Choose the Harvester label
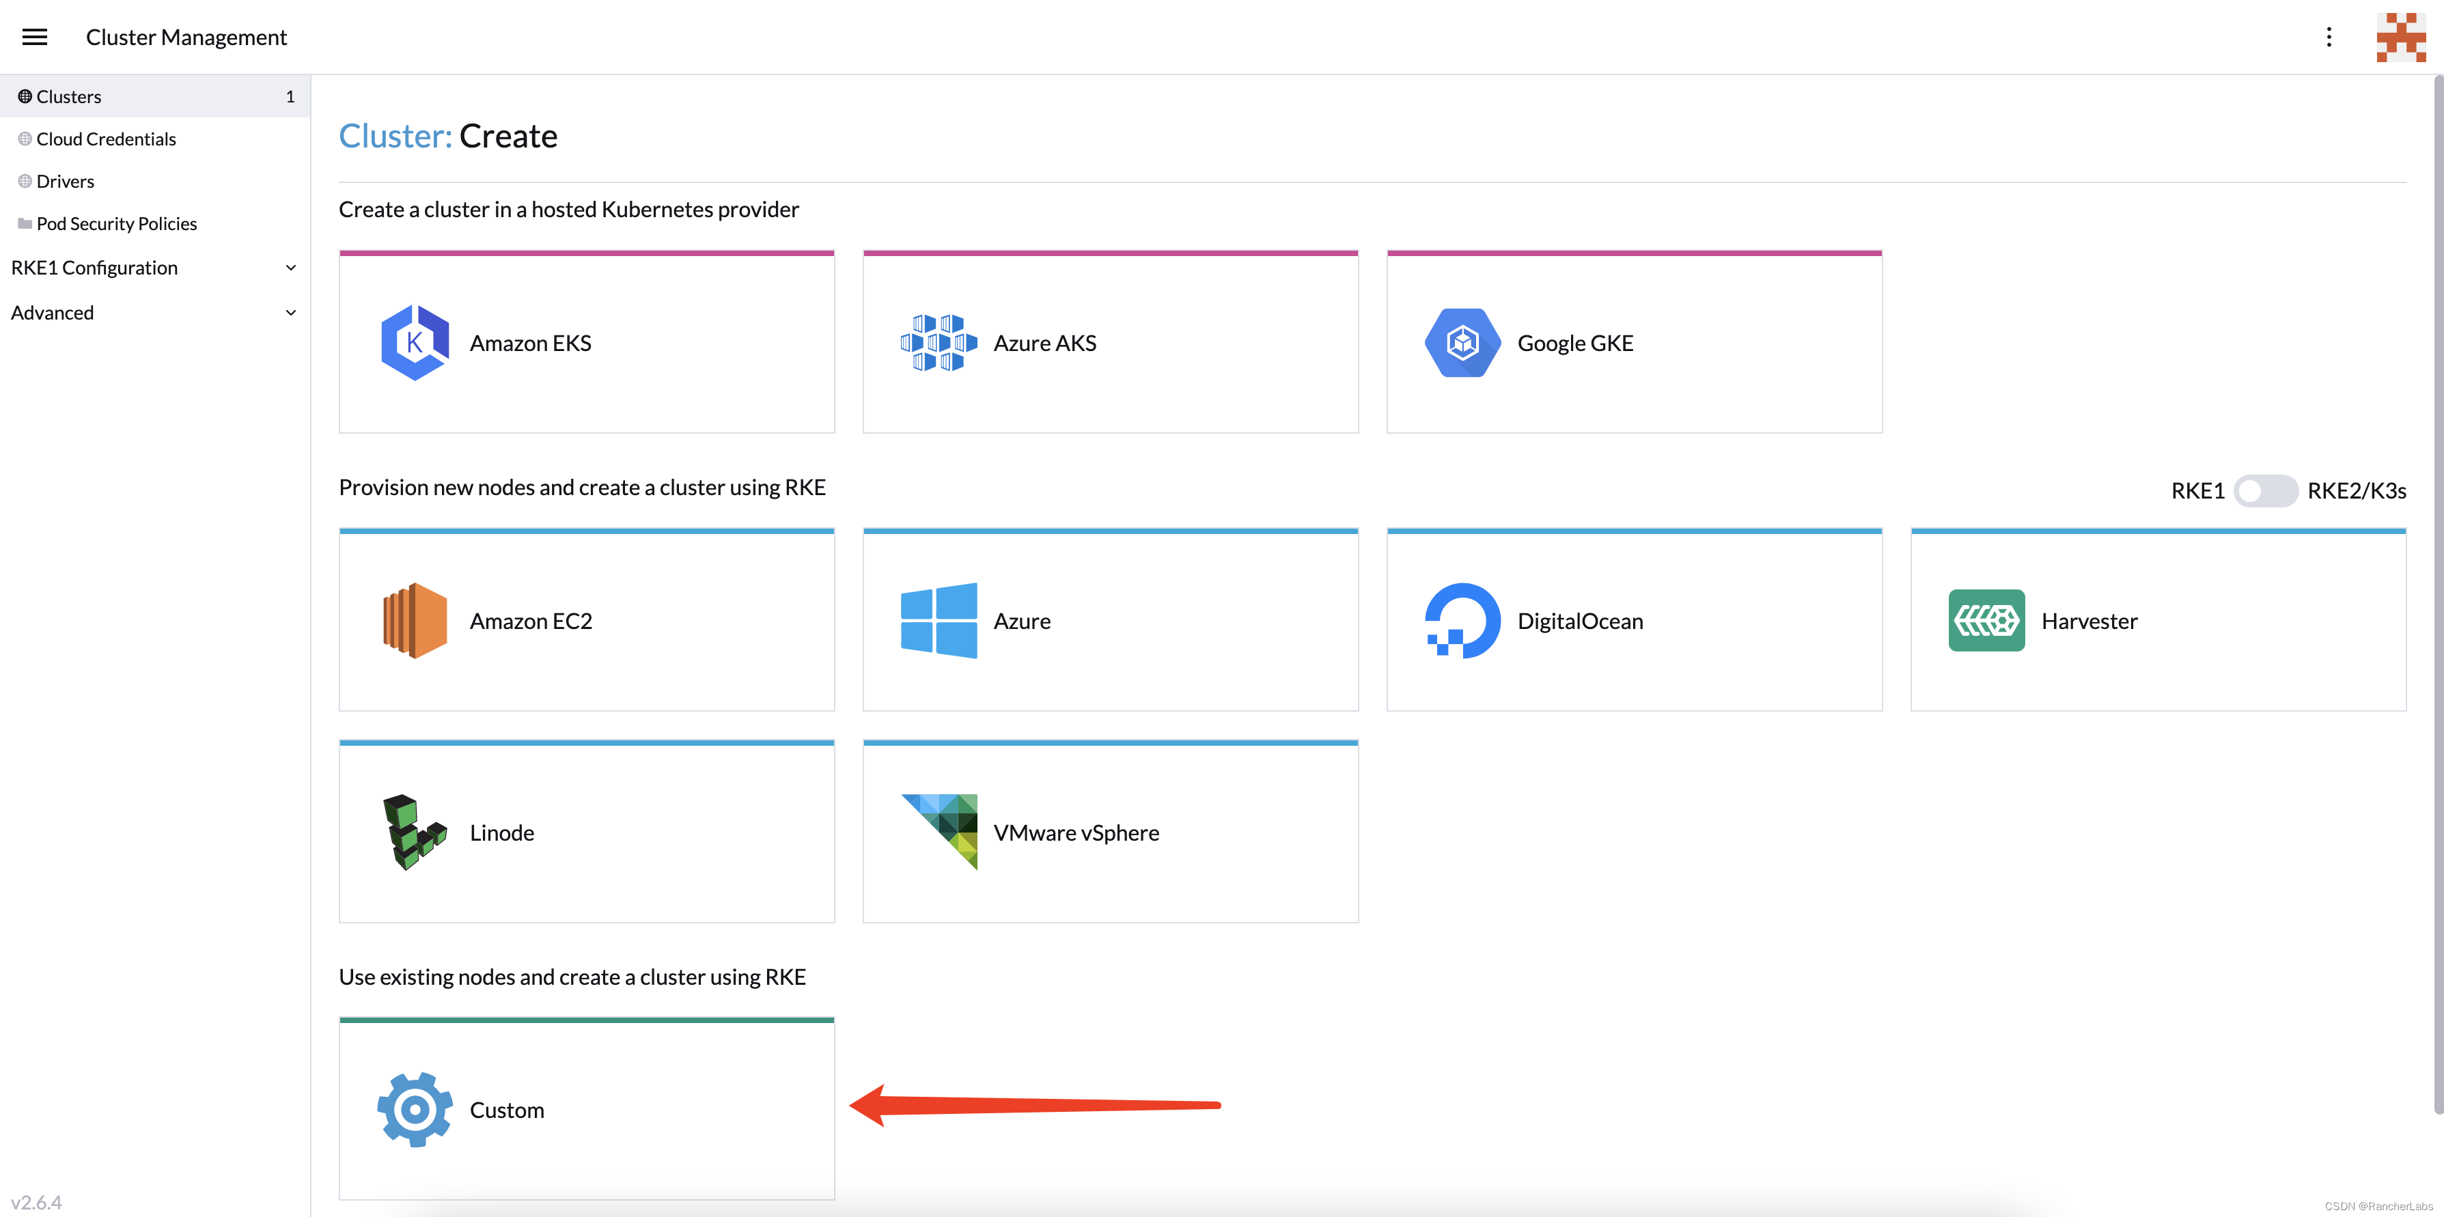This screenshot has height=1217, width=2444. tap(2089, 621)
